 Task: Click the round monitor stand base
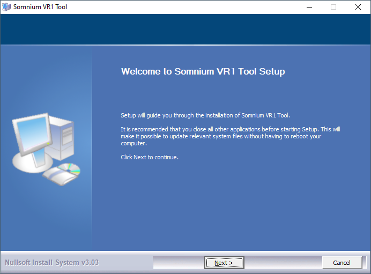pos(32,162)
